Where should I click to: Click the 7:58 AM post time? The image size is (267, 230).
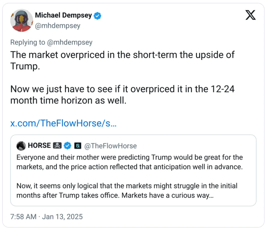tap(23, 217)
